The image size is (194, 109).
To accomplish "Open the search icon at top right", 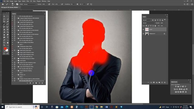I will [x=185, y=4].
